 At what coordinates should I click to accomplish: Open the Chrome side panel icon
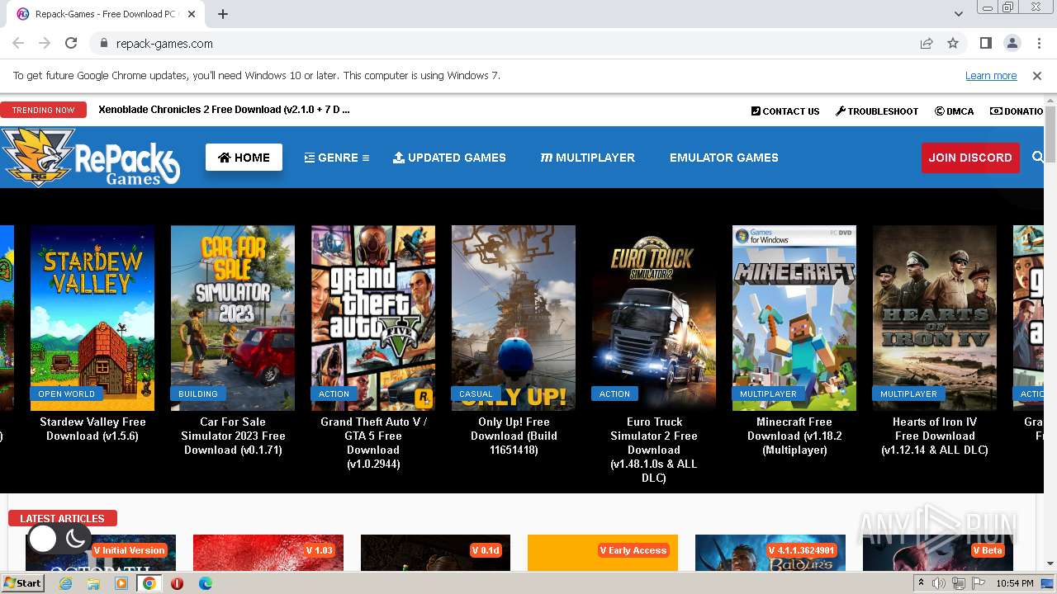click(986, 44)
